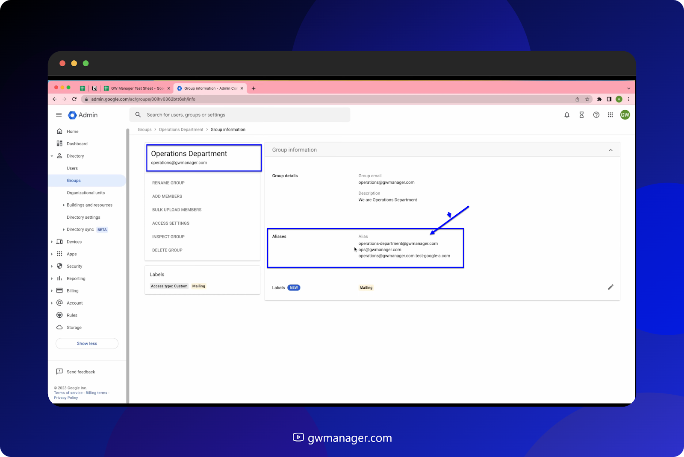
Task: Open the tab search dropdown arrow
Action: tap(628, 88)
